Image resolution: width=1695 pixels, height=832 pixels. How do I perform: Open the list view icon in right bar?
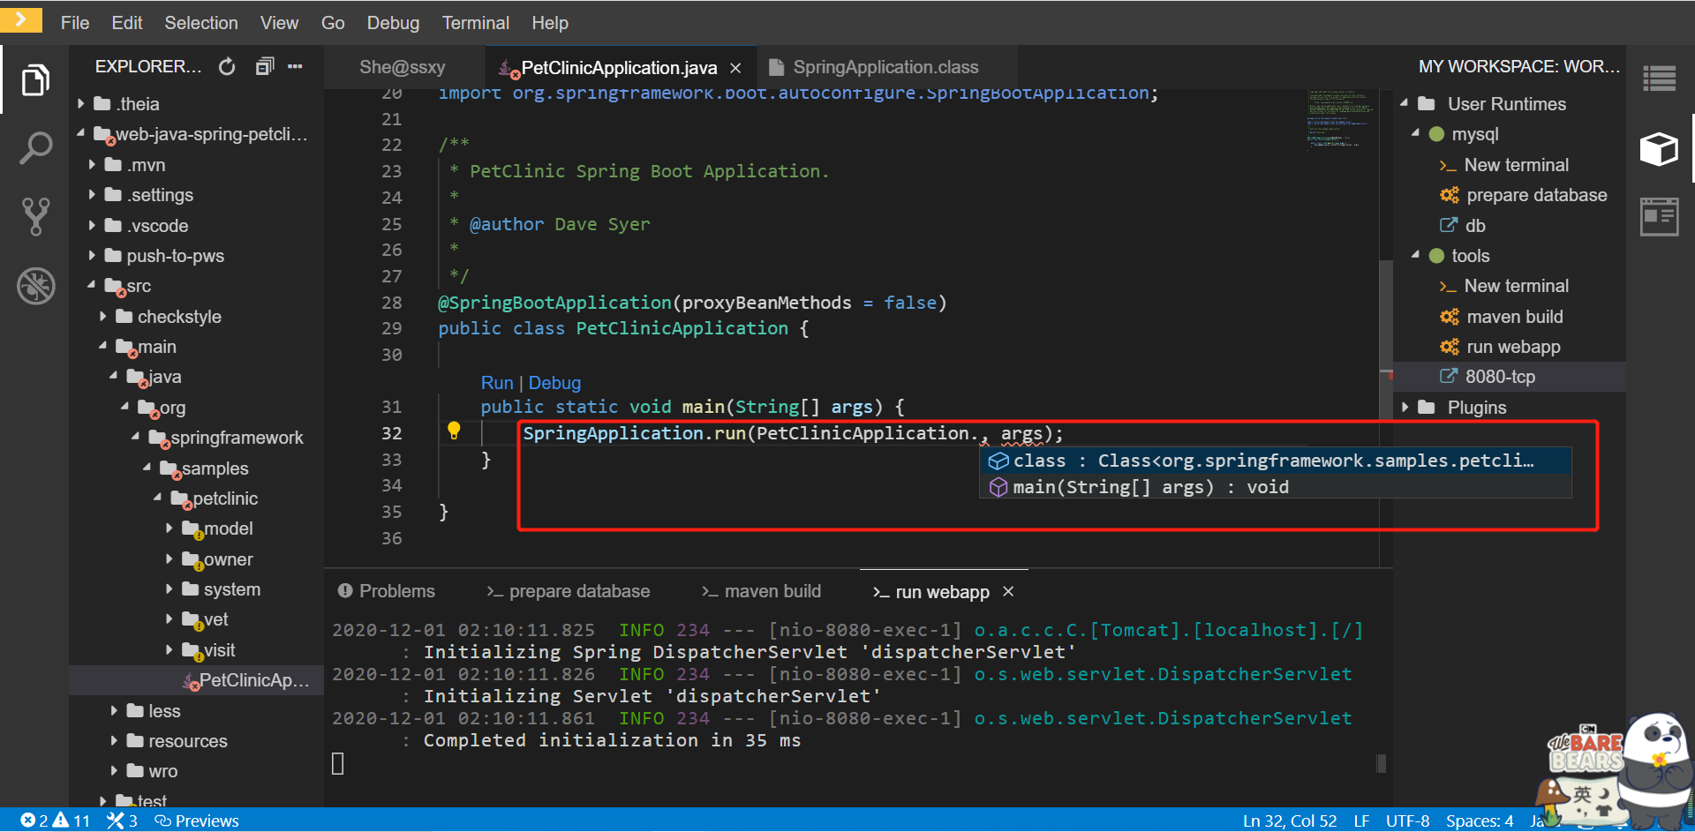(1659, 79)
